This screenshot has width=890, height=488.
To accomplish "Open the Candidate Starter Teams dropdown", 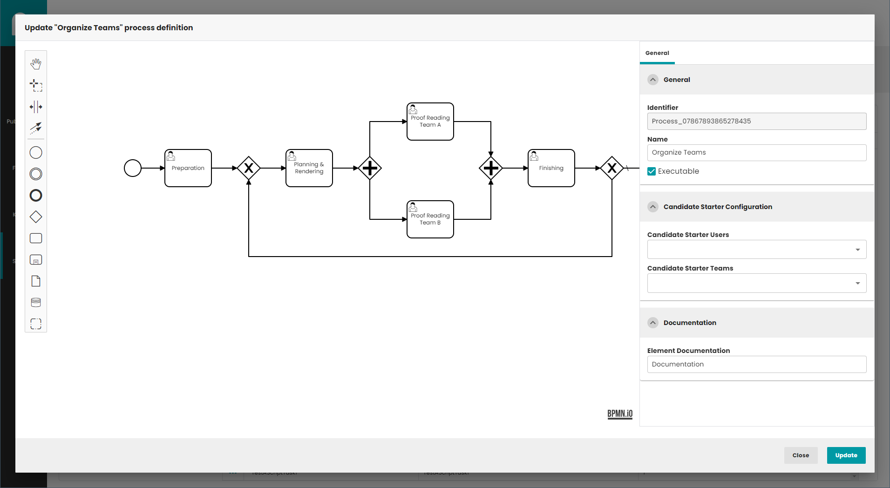I will [756, 283].
